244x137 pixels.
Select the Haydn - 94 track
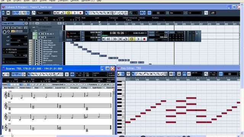pos(48,47)
